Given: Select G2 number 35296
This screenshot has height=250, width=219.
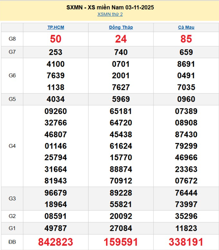Looking at the screenshot, I should [186, 216].
